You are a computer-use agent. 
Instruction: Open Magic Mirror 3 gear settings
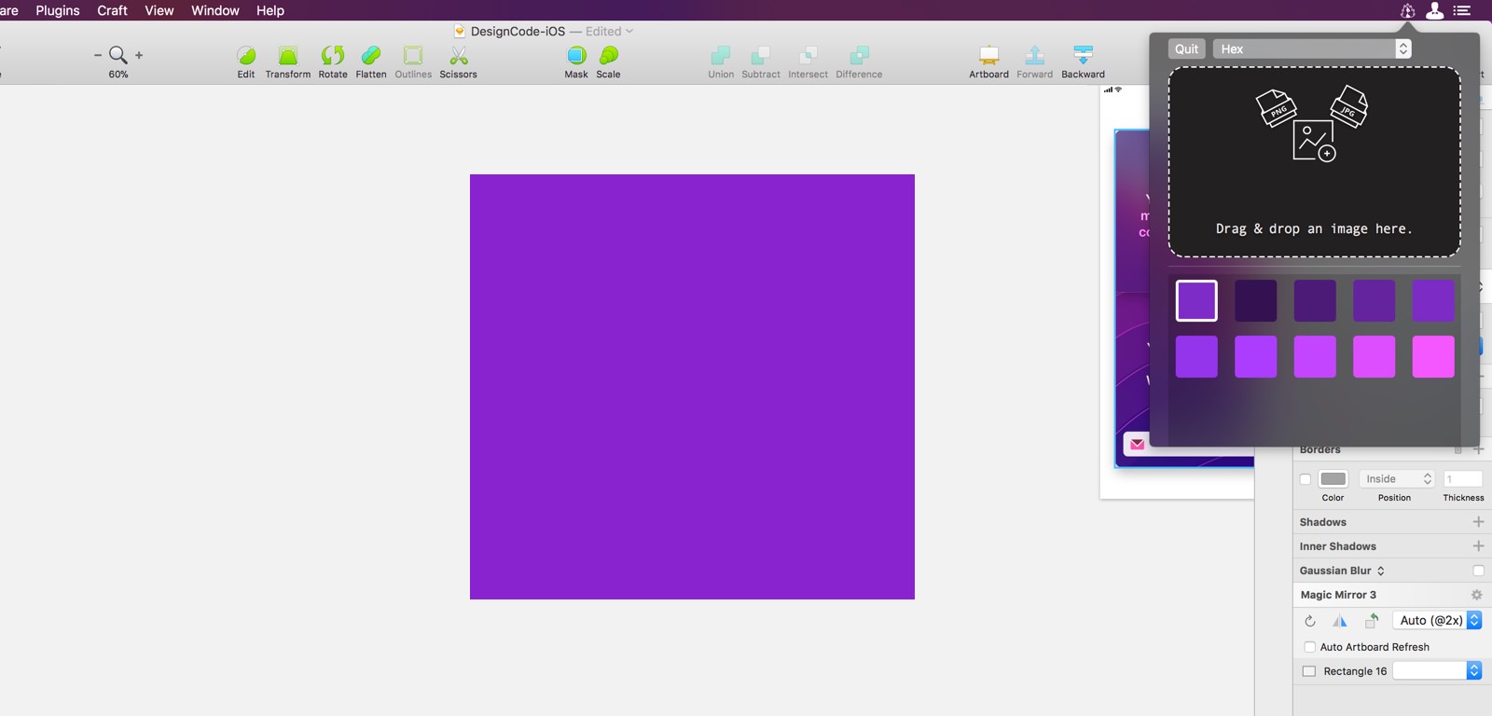click(1476, 595)
